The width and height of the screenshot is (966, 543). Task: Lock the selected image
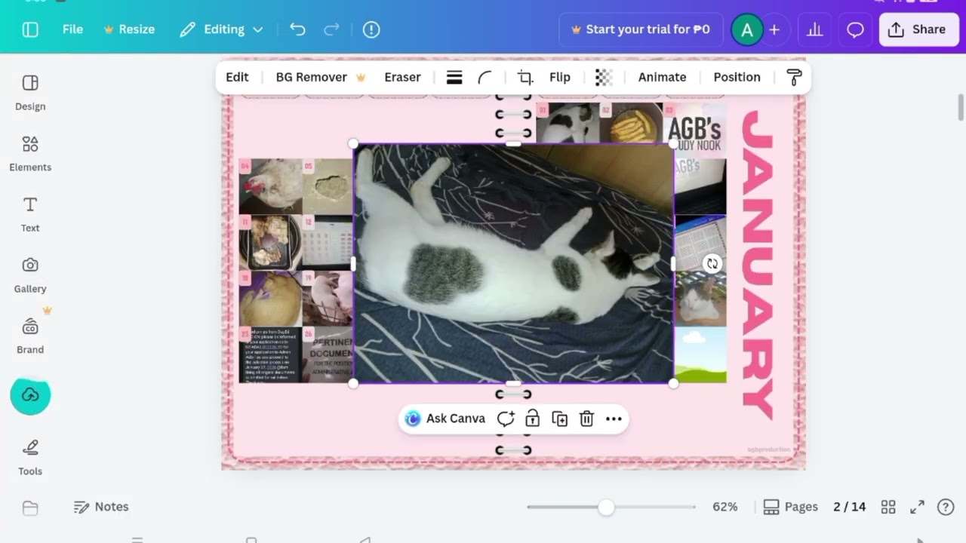click(533, 419)
